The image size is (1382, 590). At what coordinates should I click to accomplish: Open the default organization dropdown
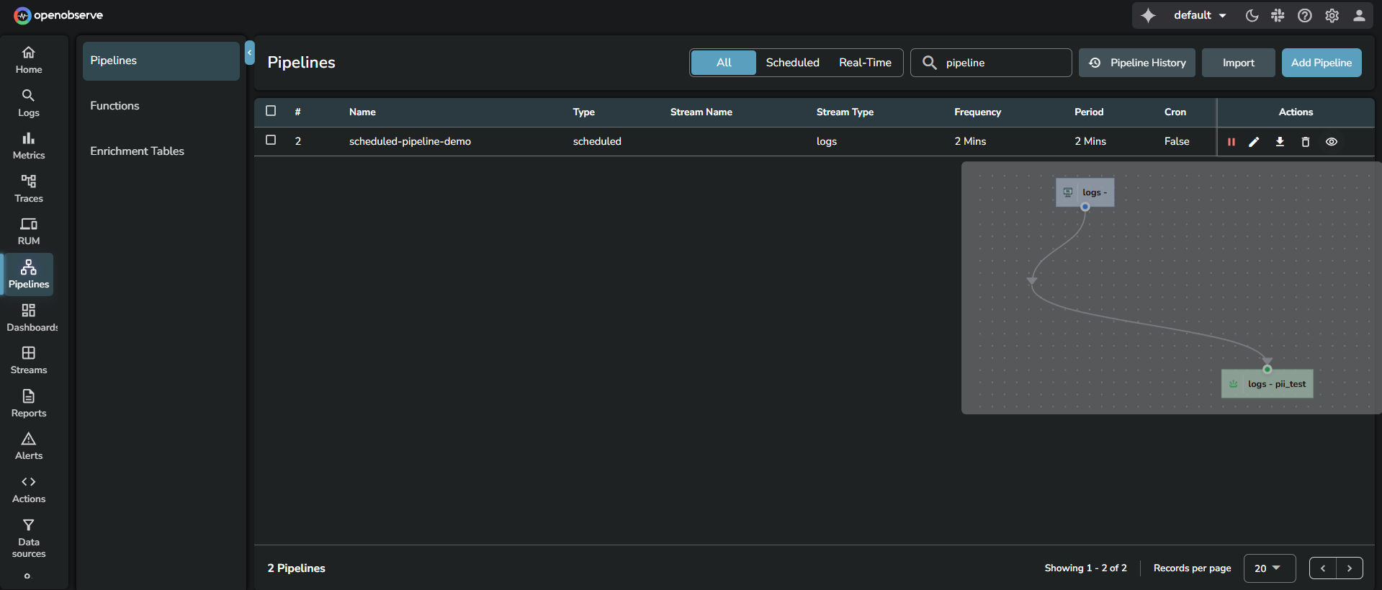pyautogui.click(x=1200, y=15)
